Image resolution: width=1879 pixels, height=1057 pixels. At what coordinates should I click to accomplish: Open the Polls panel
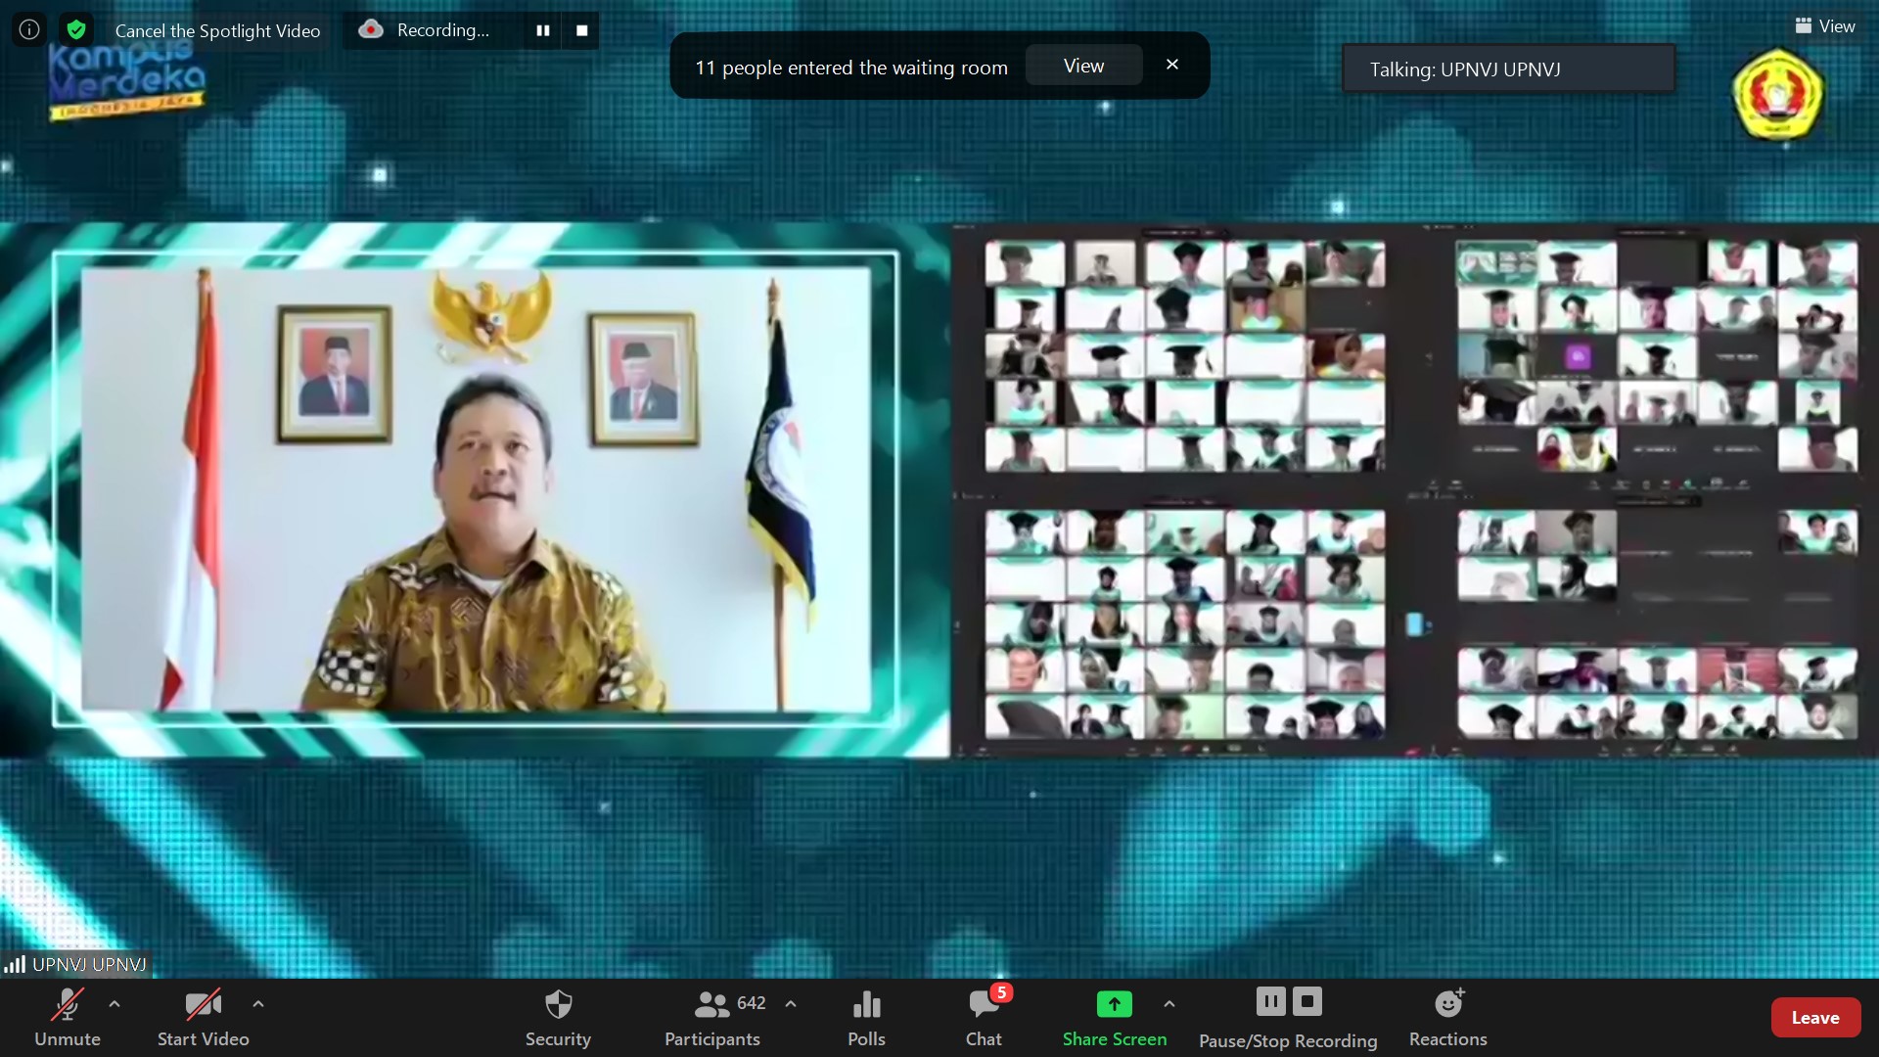(866, 1017)
